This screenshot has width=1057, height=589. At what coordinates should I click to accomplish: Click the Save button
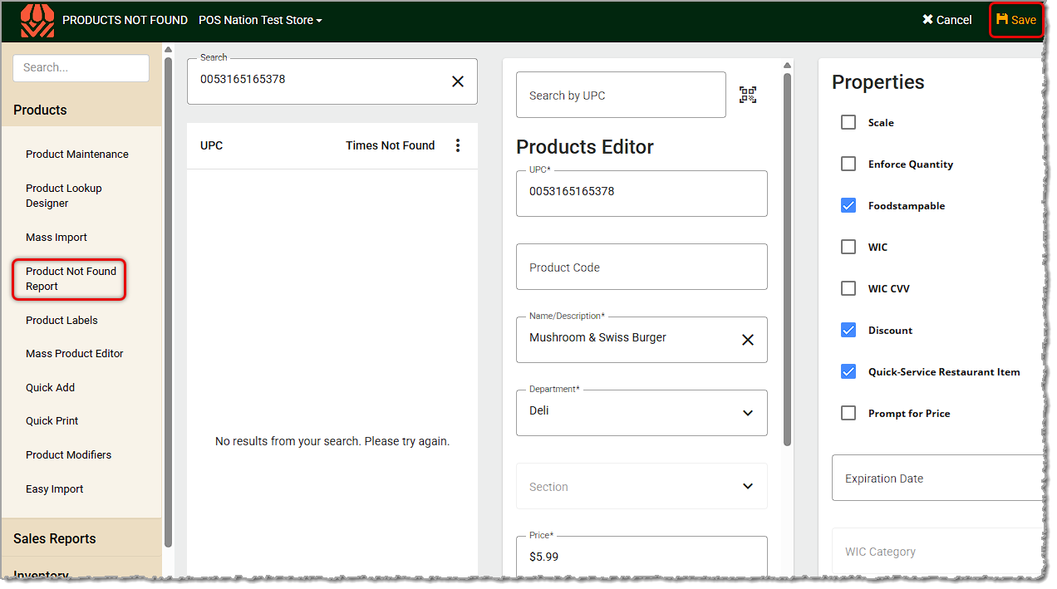coord(1016,20)
